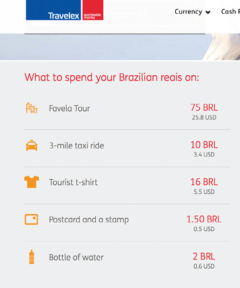Open the Currency dropdown menu
The width and height of the screenshot is (240, 288).
[192, 12]
